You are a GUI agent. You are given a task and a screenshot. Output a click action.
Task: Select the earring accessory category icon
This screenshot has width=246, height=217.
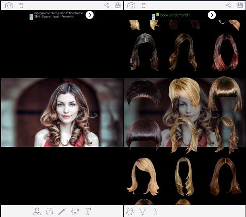(155, 211)
